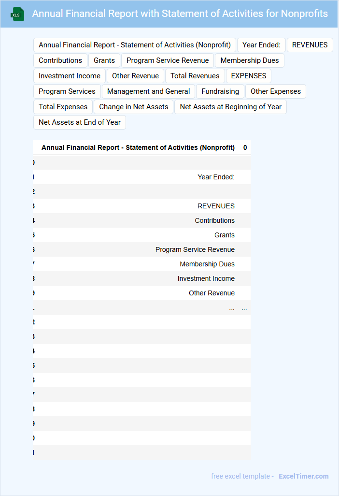Click the Total Revenues tag
Screen dimensions: 339x496
tap(195, 76)
